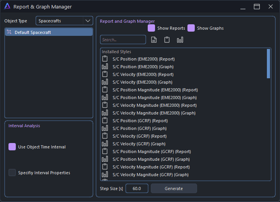Select S/C Velocity (GCRF) (Graph) style

coord(184,144)
